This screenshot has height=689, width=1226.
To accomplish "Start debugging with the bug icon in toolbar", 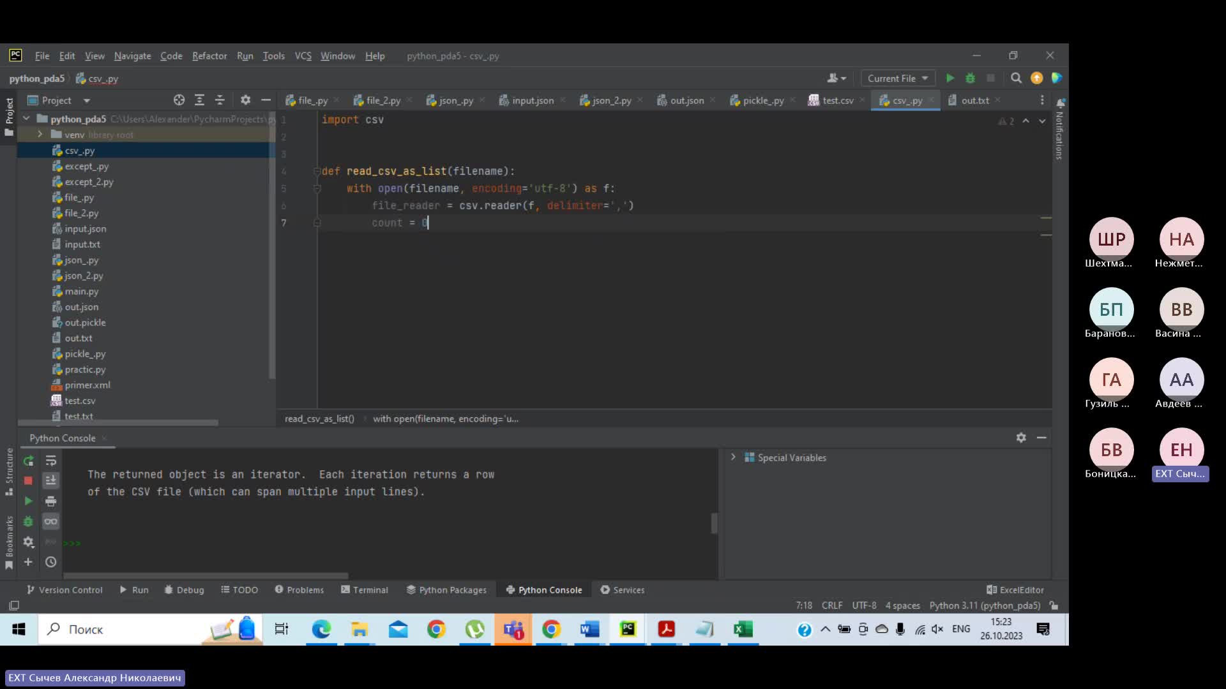I will coord(970,78).
